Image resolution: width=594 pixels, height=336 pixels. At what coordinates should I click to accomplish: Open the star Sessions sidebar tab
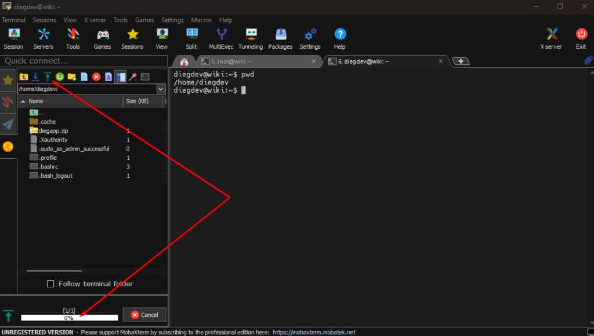coord(8,80)
